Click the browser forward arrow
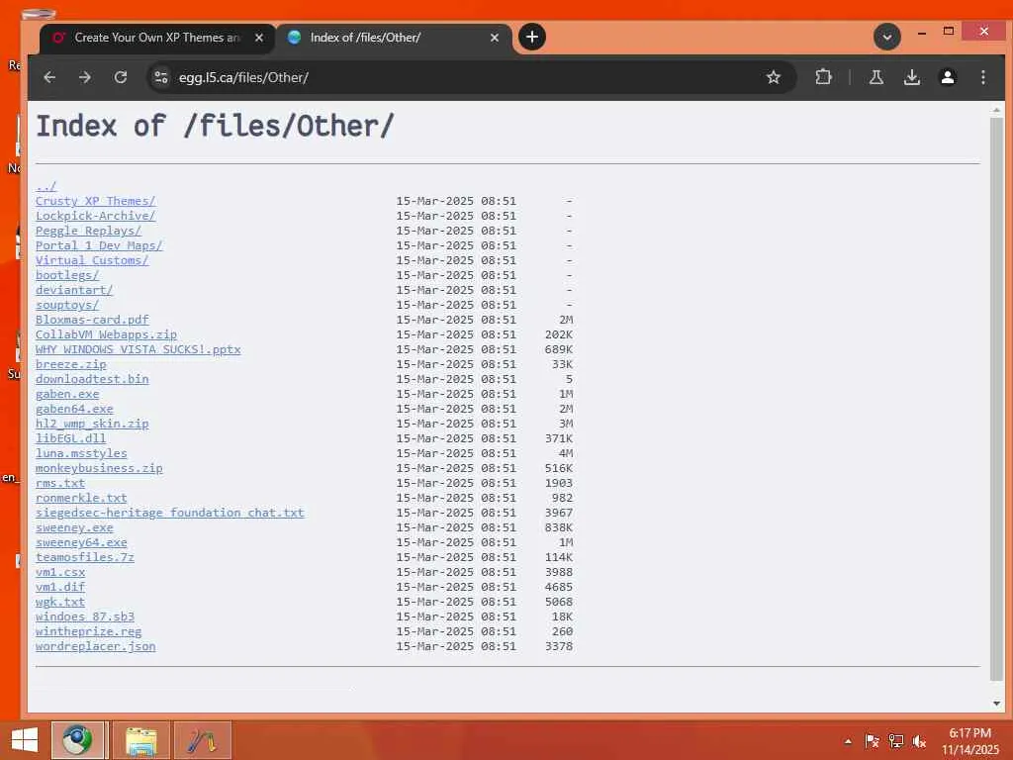Image resolution: width=1013 pixels, height=760 pixels. click(85, 77)
